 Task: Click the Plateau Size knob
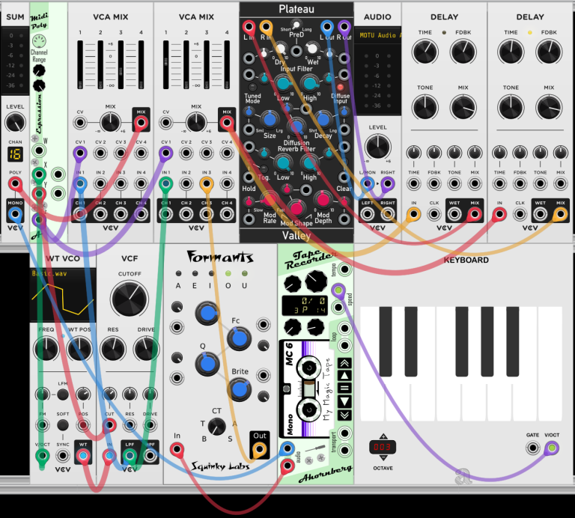tap(270, 119)
